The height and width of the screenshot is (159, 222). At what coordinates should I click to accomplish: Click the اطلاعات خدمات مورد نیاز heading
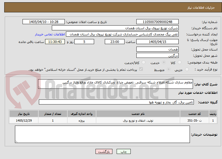[198, 93]
